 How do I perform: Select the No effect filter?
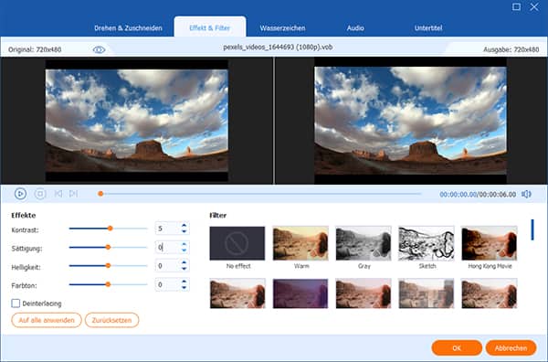tap(237, 243)
